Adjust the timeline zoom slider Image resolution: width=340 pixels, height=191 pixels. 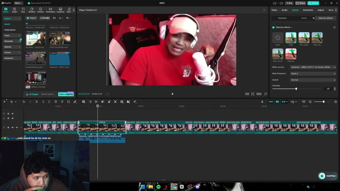pos(324,102)
